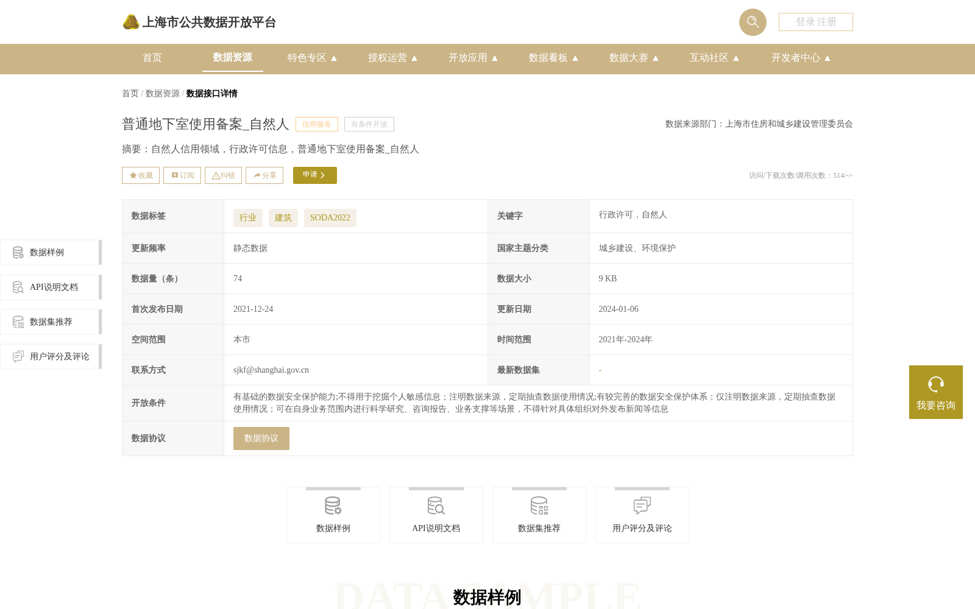The width and height of the screenshot is (975, 609).
Task: Click the 分享 share button
Action: pos(264,175)
